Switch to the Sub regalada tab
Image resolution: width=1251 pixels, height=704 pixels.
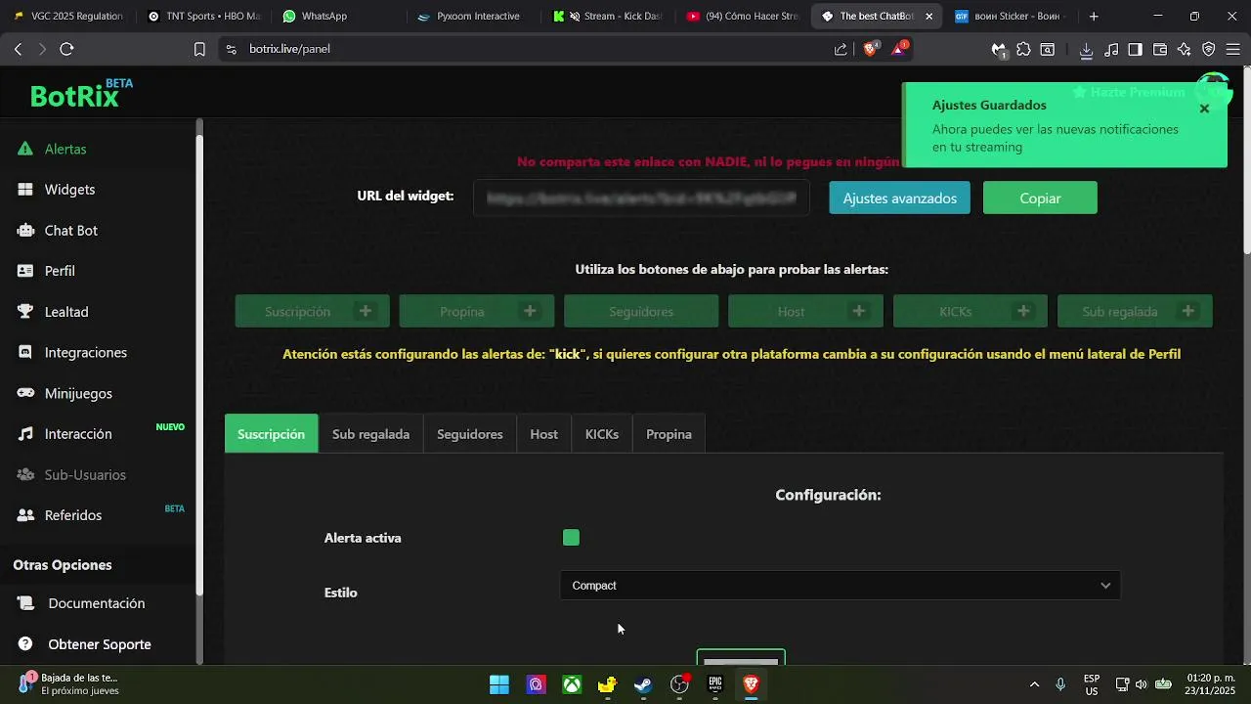[370, 434]
